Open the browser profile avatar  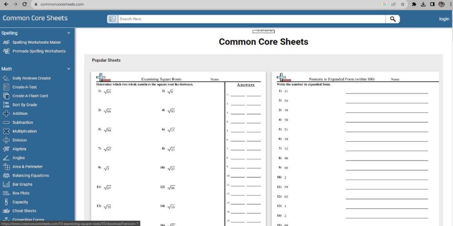(x=441, y=4)
